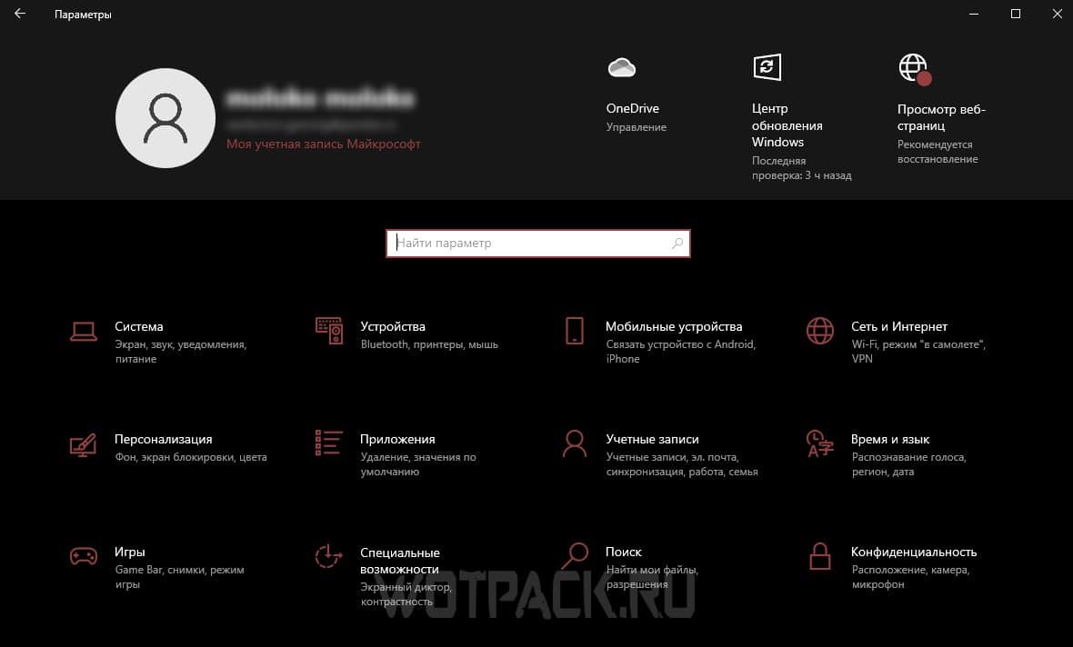The image size is (1073, 647).
Task: Click the back arrow to navigate back
Action: (x=19, y=14)
